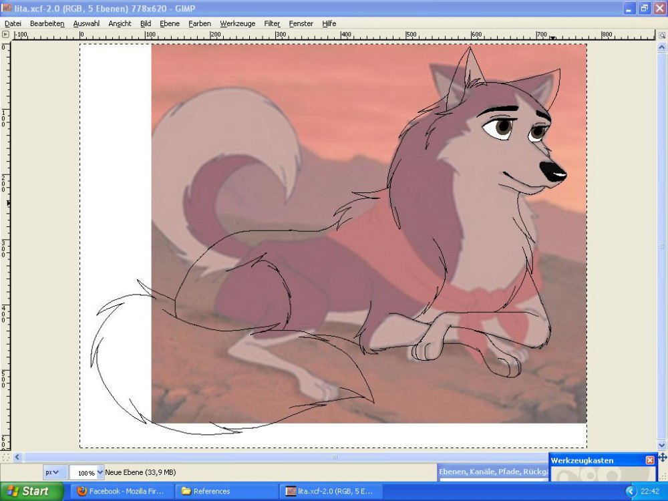This screenshot has width=668, height=501.
Task: Open the Bearbeiten menu
Action: click(47, 23)
